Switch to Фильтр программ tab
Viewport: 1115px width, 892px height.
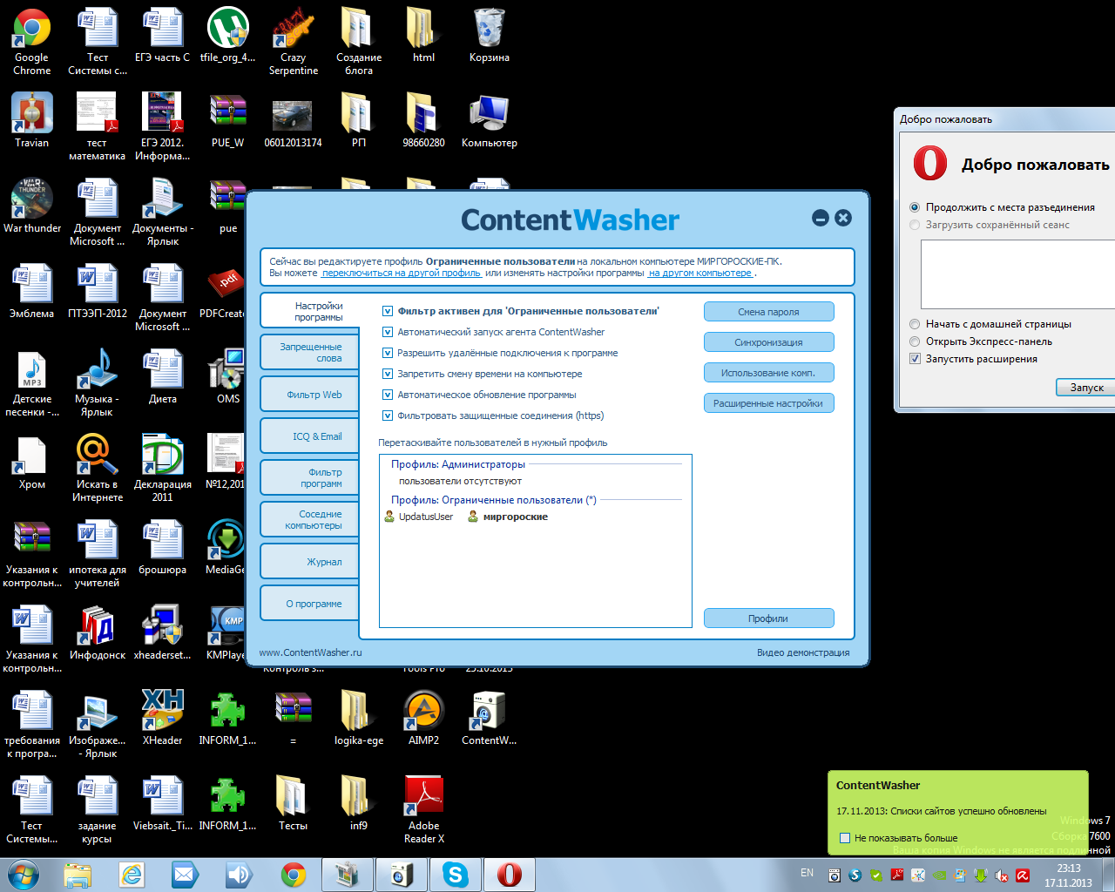pyautogui.click(x=310, y=478)
